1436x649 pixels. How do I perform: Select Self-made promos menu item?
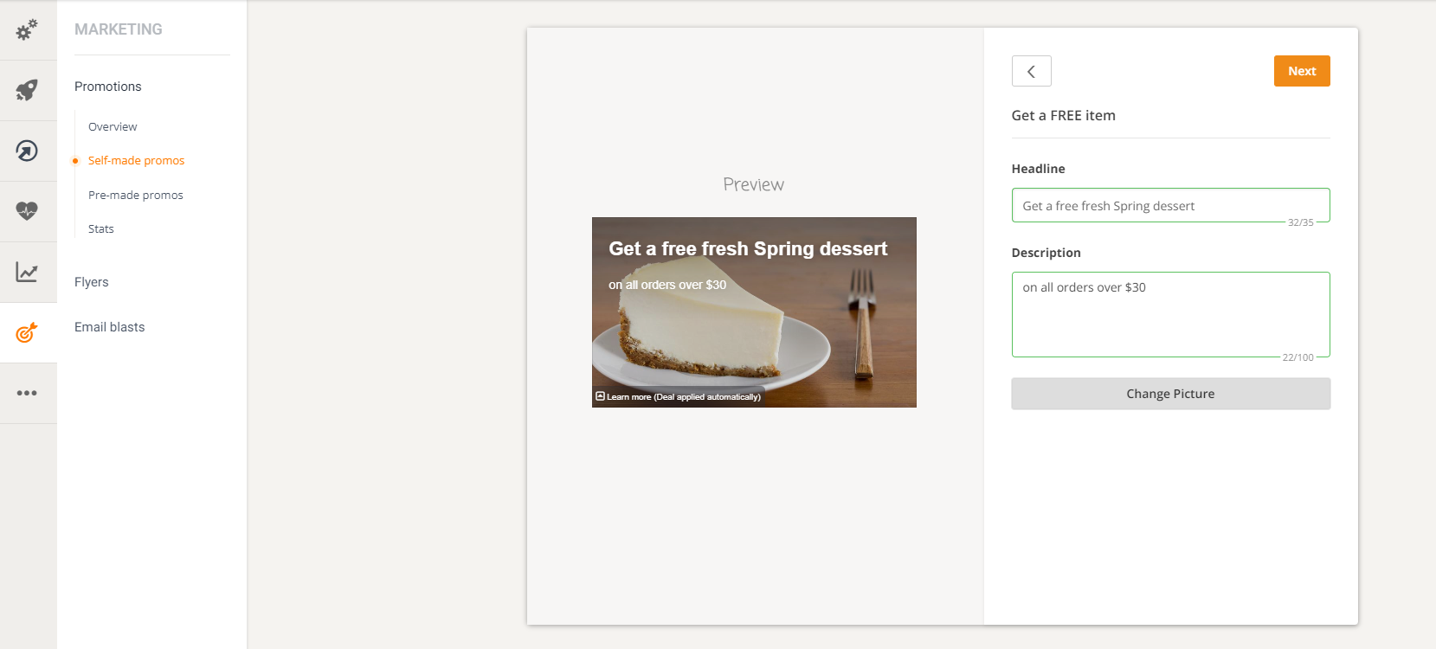point(136,160)
